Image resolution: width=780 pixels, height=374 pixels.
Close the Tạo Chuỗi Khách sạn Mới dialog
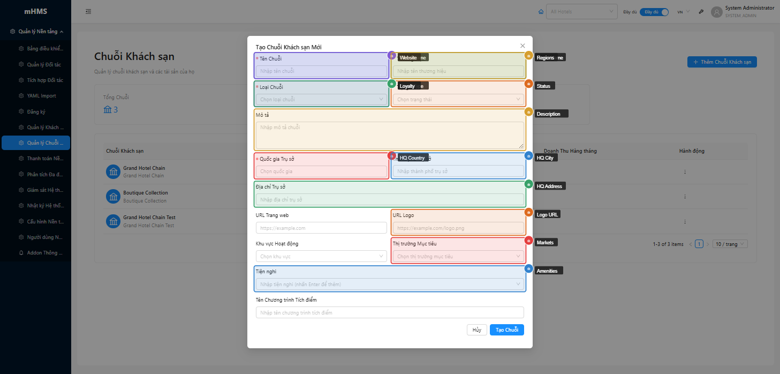coord(522,46)
